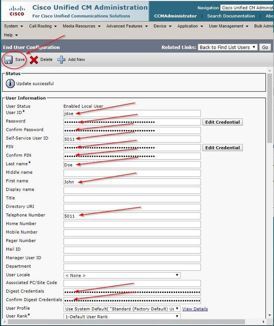The height and width of the screenshot is (326, 274).
Task: Expand the User Profile dropdown
Action: click(x=122, y=309)
